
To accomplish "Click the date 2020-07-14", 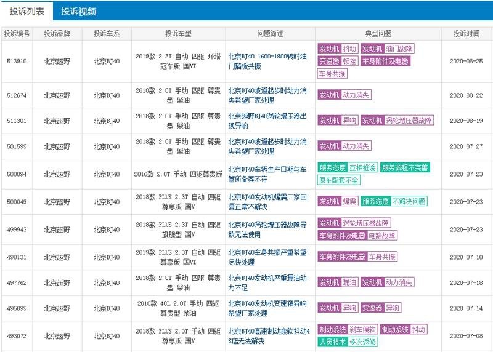I will (467, 308).
